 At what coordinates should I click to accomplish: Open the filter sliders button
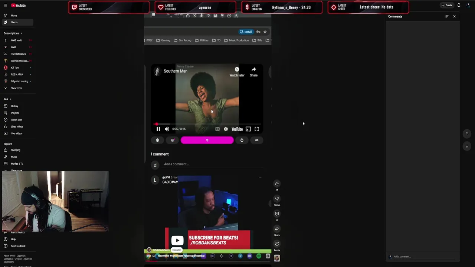[172, 140]
